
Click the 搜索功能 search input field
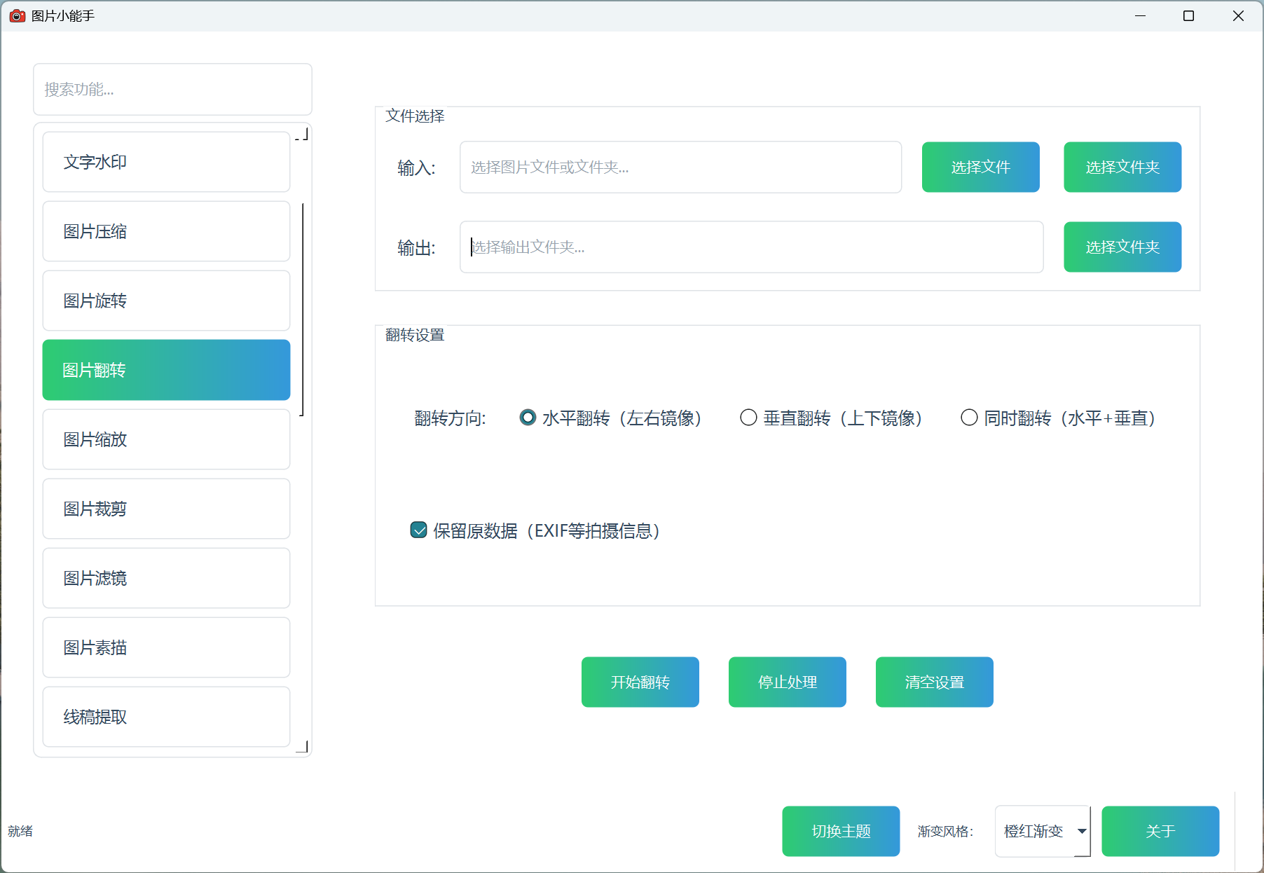[x=172, y=89]
